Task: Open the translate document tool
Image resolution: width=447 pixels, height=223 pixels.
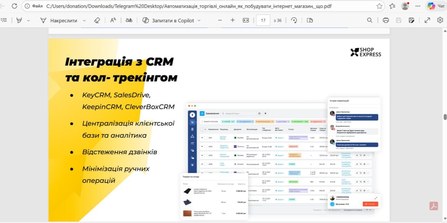Action: (x=129, y=20)
